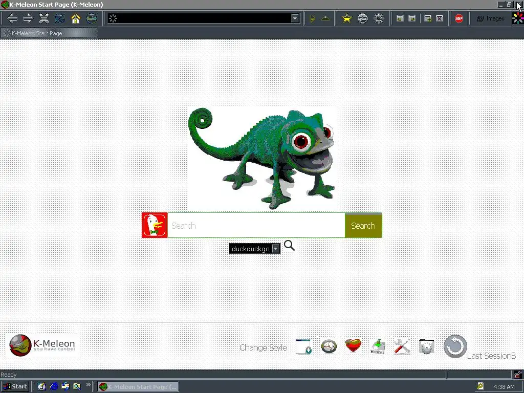Click K-Meleon Start Page taskbar button

(138, 387)
